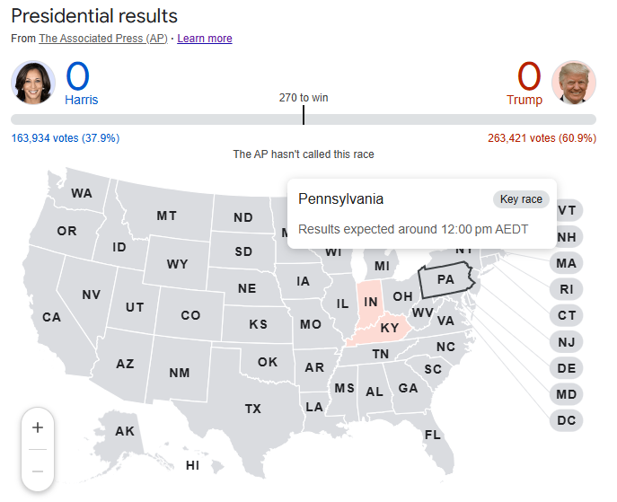Open The Associated Press (AP) link
The height and width of the screenshot is (502, 617).
(x=103, y=39)
